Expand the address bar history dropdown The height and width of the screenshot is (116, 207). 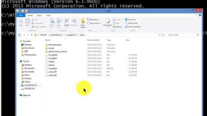[x=159, y=35]
